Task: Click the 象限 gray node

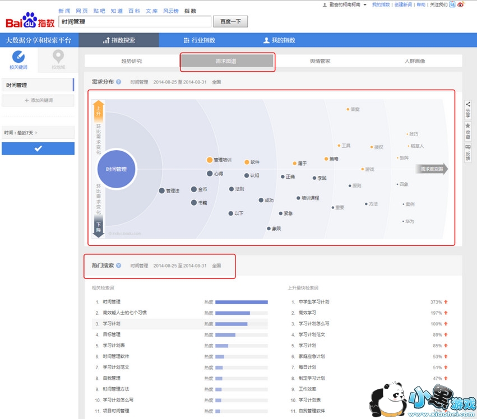Action: click(269, 229)
